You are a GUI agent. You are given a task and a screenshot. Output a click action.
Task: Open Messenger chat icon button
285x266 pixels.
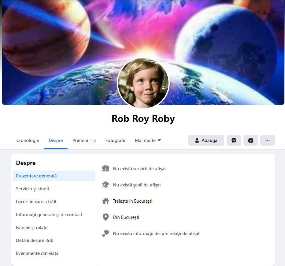point(234,140)
